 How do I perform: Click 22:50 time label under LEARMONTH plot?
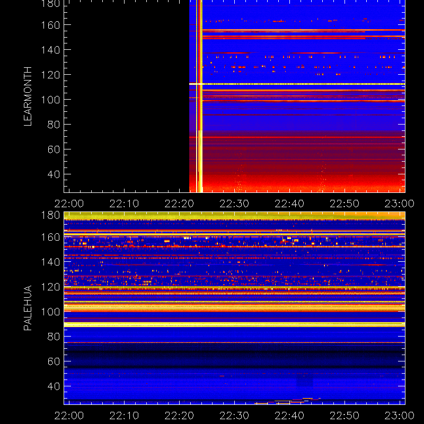[344, 204]
